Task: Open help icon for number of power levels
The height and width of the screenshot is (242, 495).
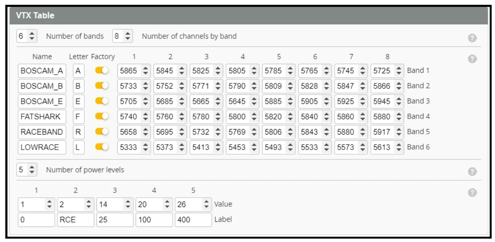Action: [x=472, y=172]
